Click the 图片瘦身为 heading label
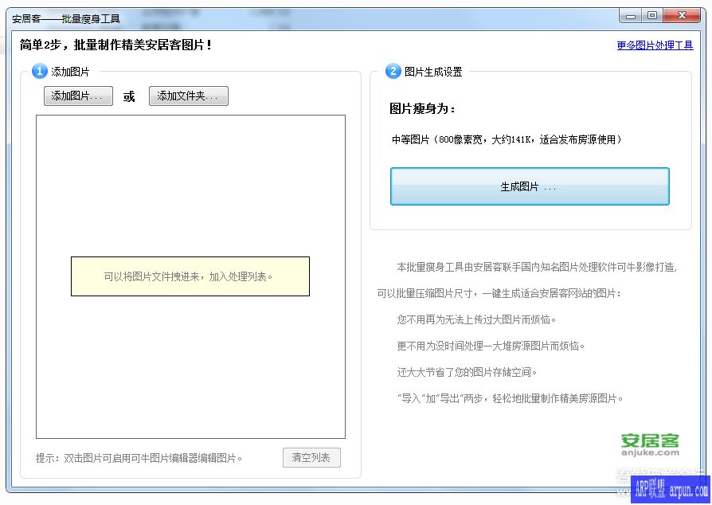 click(x=423, y=109)
